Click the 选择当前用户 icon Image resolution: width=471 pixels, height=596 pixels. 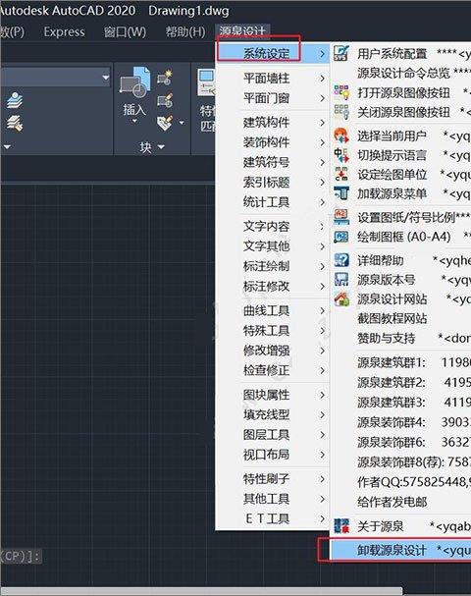(x=341, y=135)
